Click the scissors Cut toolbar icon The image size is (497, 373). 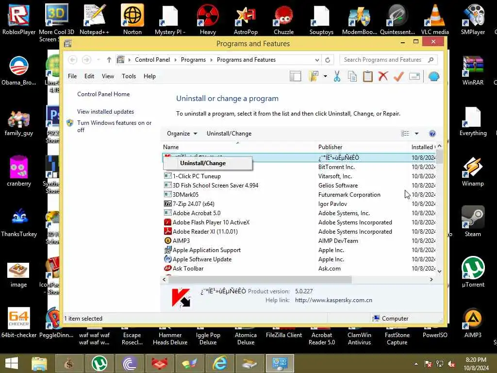point(337,76)
